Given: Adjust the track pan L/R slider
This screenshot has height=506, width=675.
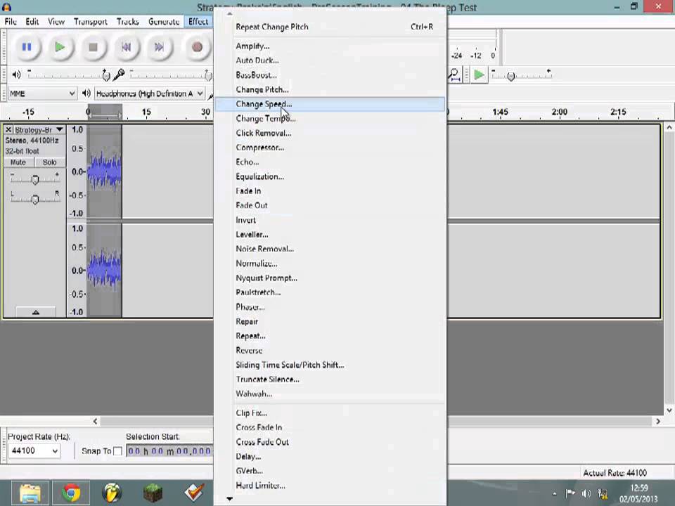Looking at the screenshot, I should click(x=35, y=198).
